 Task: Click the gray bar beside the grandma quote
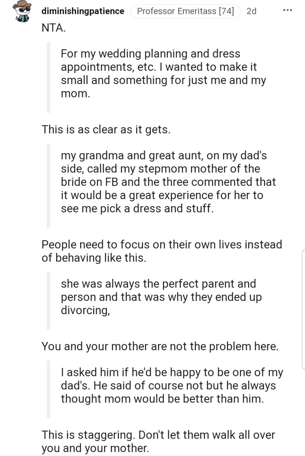point(48,186)
